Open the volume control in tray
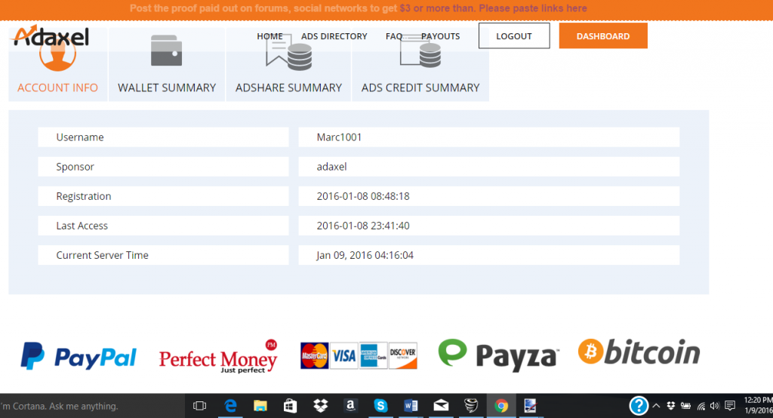The image size is (773, 418). (x=715, y=406)
